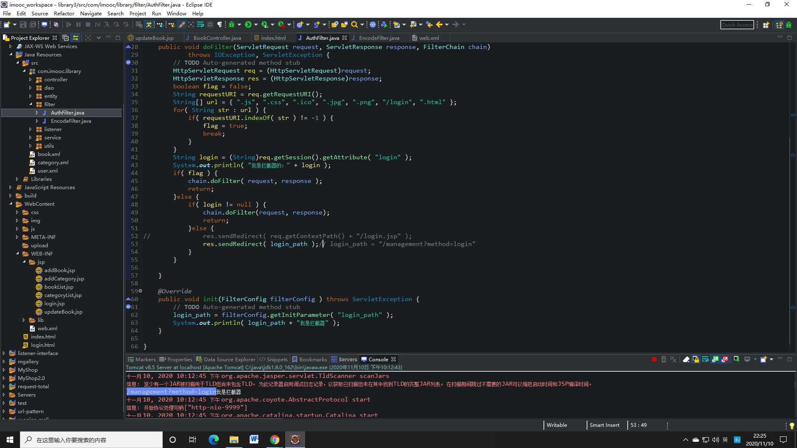
Task: Expand the dao package node
Action: tap(30, 88)
